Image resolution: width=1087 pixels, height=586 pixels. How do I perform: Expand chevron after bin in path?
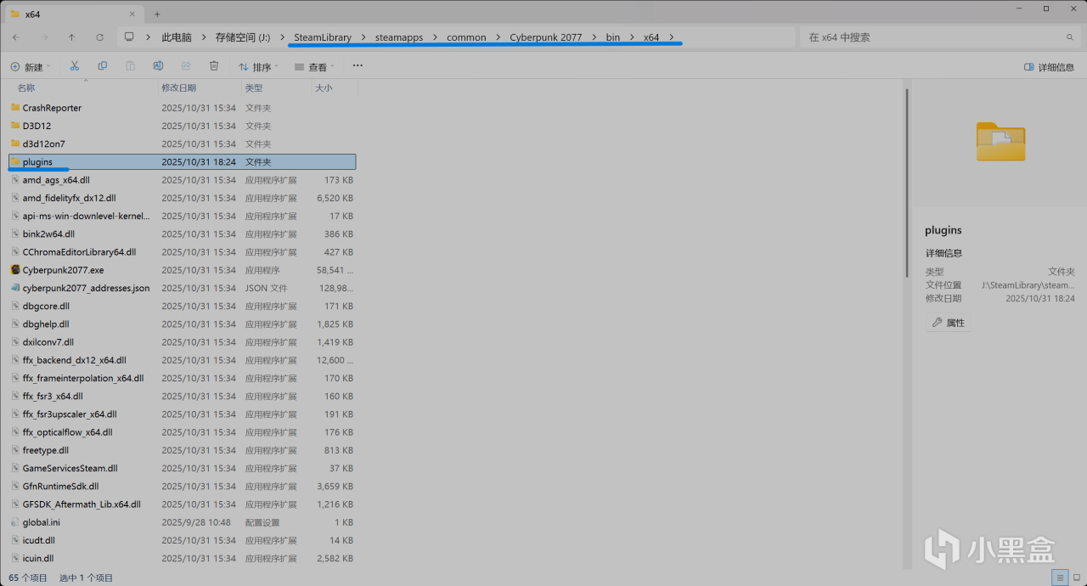tap(631, 37)
